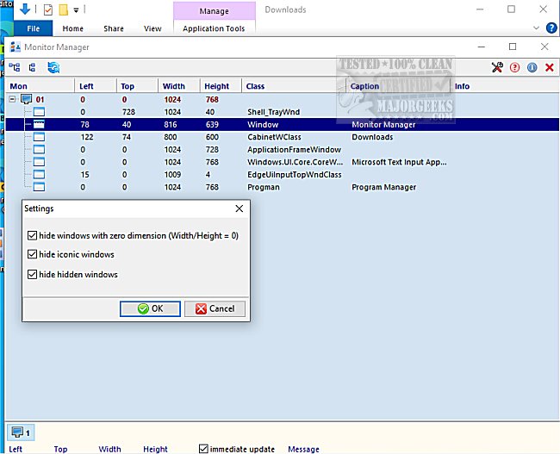Collapse the monitor 01 tree node

(13, 99)
